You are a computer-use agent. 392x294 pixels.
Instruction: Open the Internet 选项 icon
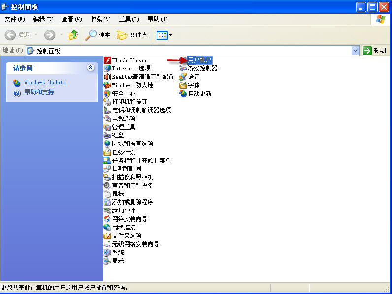pos(107,68)
